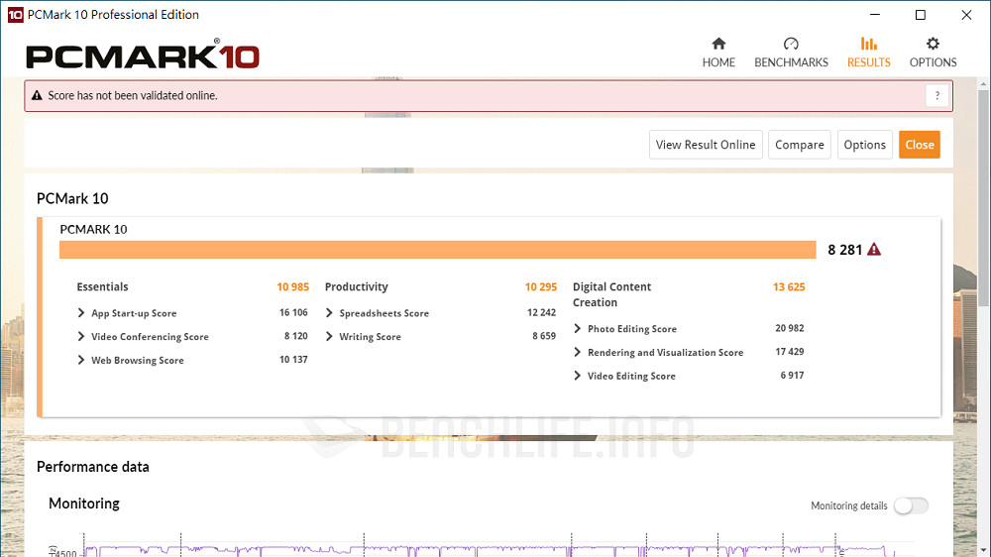
Task: Click the value 12 242
Action: pos(542,312)
